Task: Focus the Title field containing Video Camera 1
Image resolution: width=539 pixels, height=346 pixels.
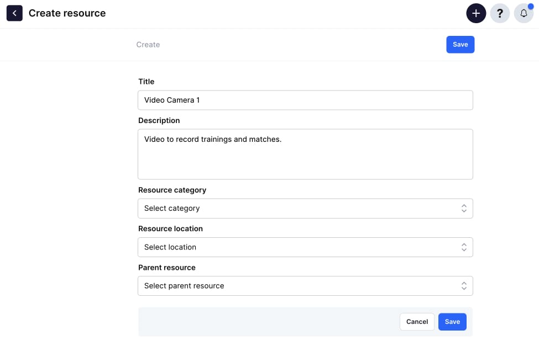Action: pyautogui.click(x=305, y=100)
